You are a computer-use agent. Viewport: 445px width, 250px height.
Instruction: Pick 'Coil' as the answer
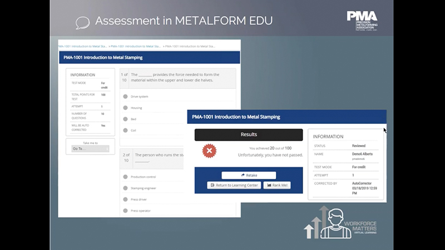click(125, 131)
